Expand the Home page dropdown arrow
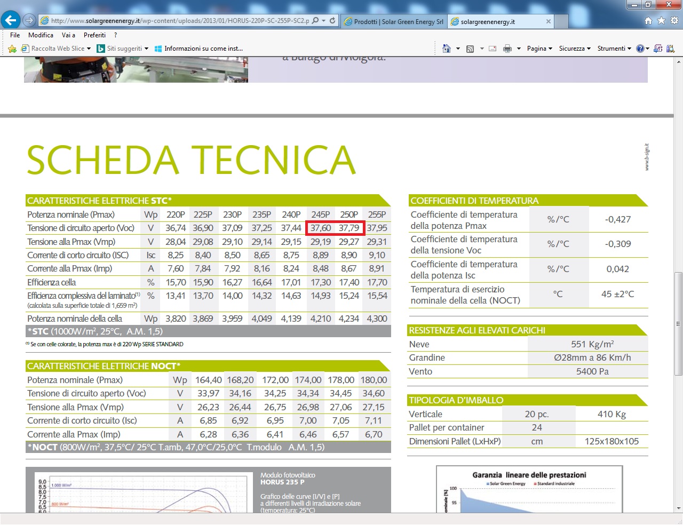The width and height of the screenshot is (683, 525). [x=458, y=49]
